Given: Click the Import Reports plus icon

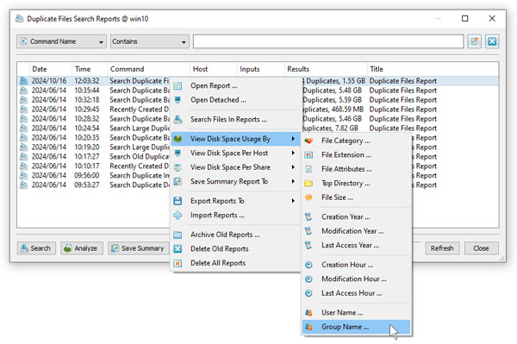Looking at the screenshot, I should [178, 215].
